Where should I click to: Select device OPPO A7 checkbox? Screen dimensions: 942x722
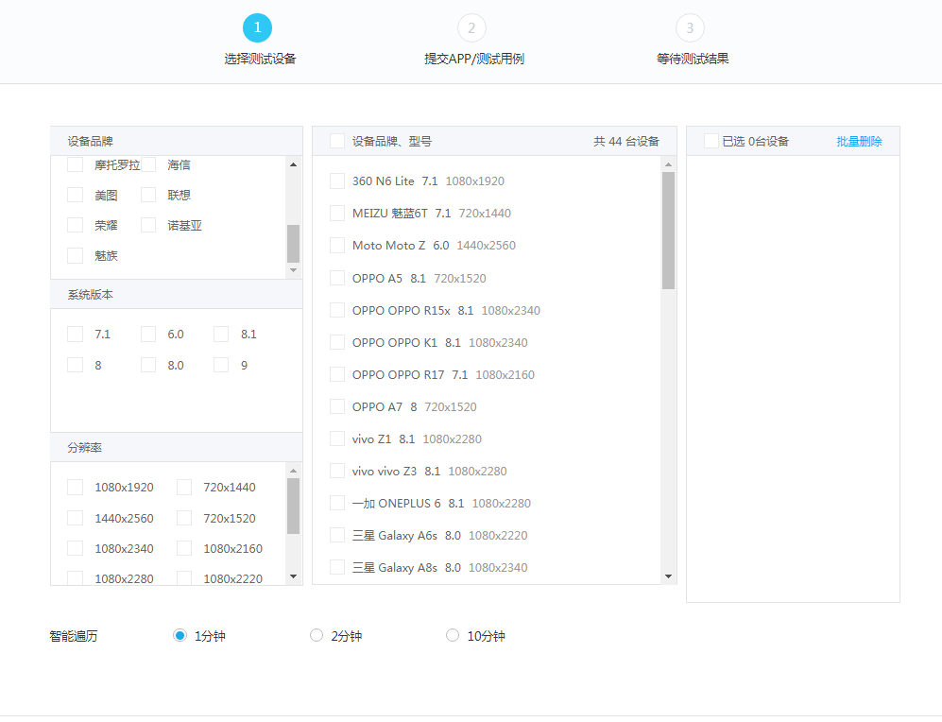[337, 406]
